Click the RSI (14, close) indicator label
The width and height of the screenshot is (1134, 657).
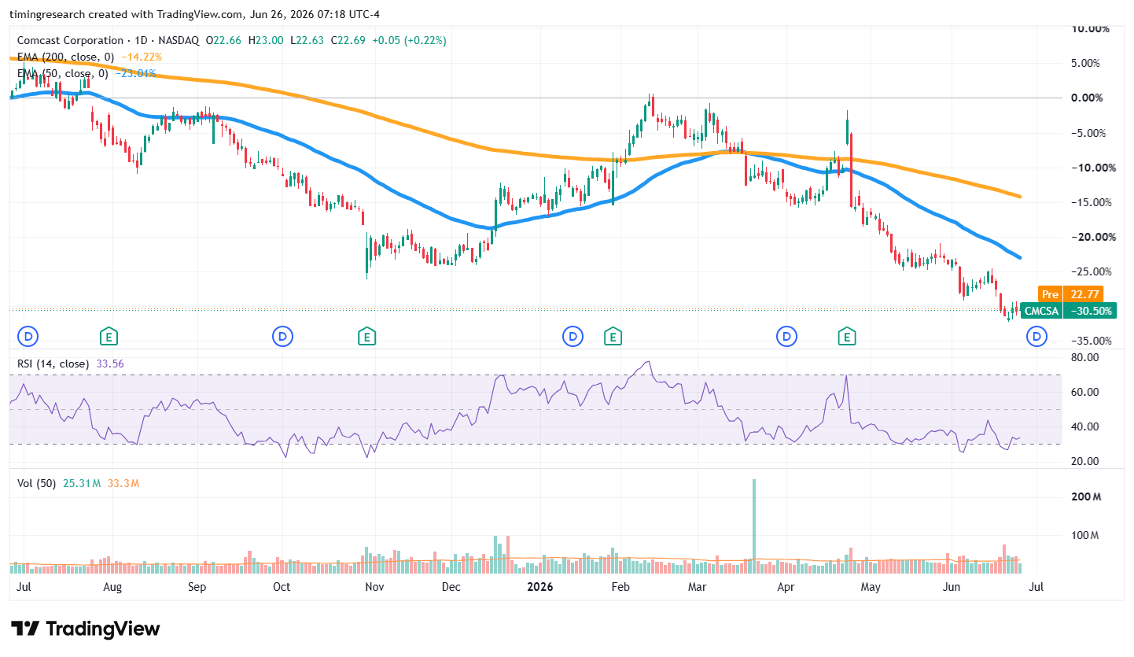pos(53,364)
